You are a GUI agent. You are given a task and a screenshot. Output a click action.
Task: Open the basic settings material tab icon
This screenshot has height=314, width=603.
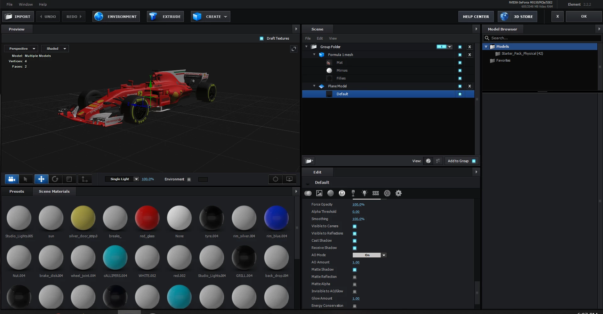pos(308,193)
